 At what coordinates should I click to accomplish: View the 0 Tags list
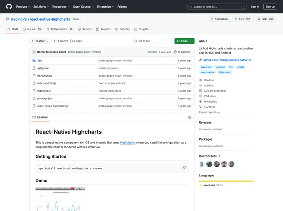[76, 41]
